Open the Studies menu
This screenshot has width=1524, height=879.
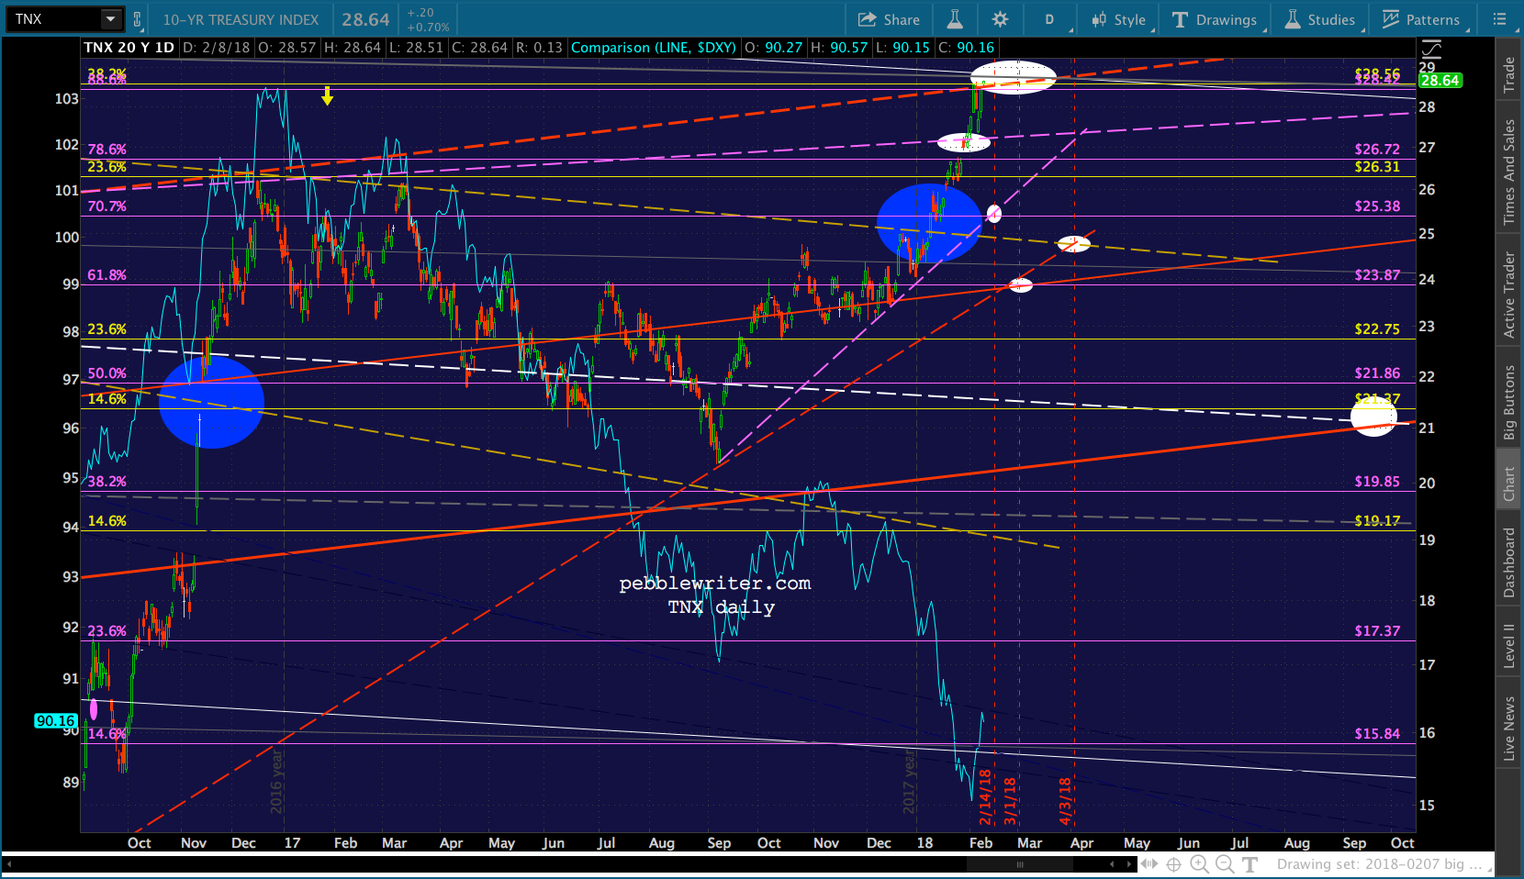[1320, 19]
